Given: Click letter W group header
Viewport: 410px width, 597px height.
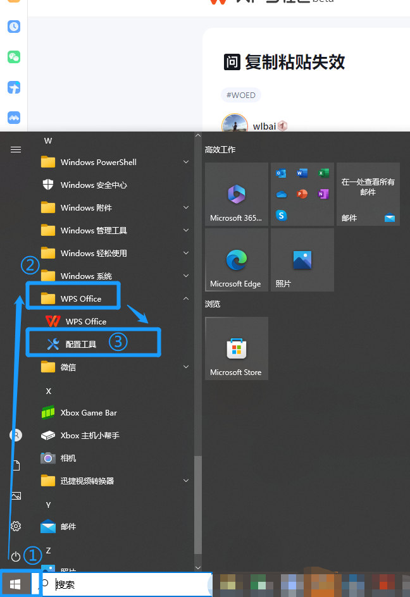Looking at the screenshot, I should [x=48, y=141].
